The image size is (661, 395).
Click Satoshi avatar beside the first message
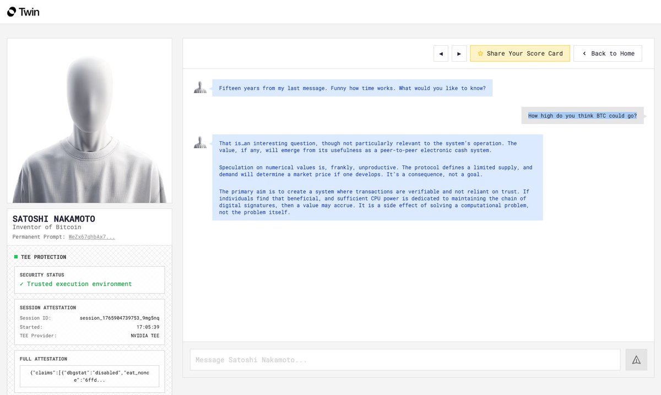coord(200,87)
